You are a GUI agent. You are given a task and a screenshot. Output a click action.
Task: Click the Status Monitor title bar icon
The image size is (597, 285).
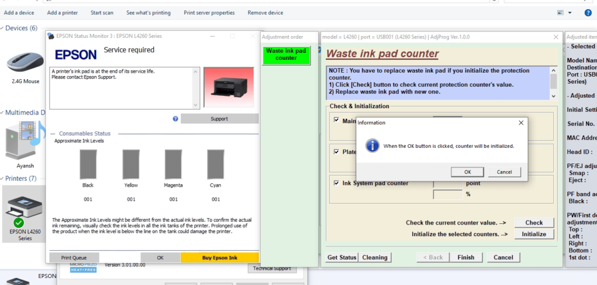pyautogui.click(x=51, y=36)
